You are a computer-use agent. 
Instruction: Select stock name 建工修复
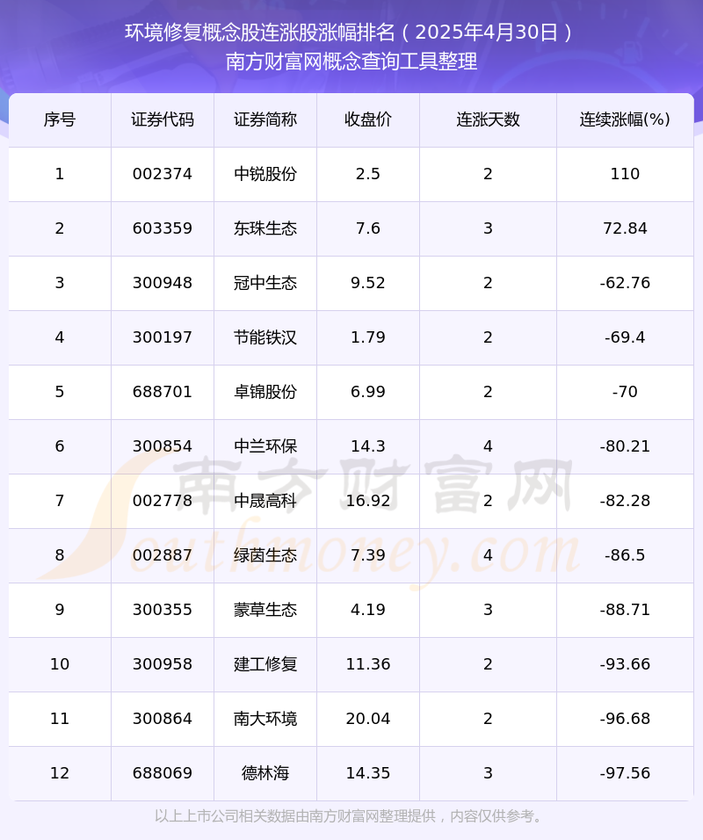tap(265, 664)
